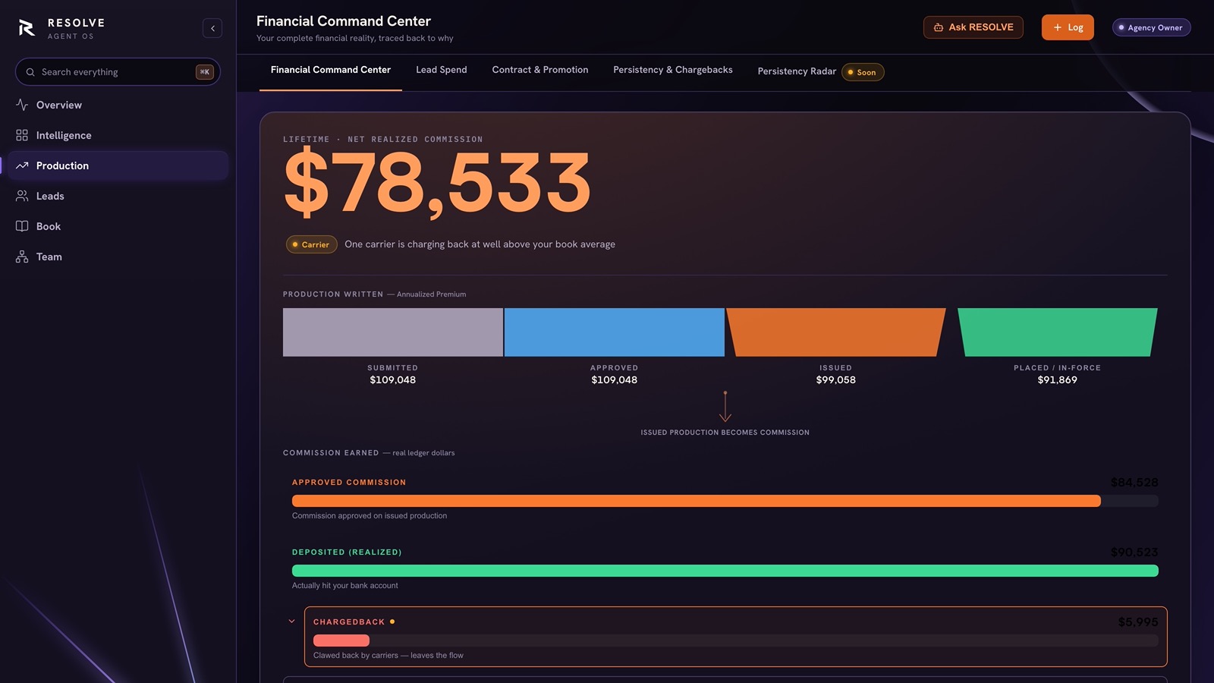Click the Soon badge

[863, 72]
